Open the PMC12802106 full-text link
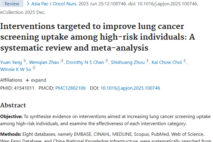 pyautogui.click(x=70, y=88)
